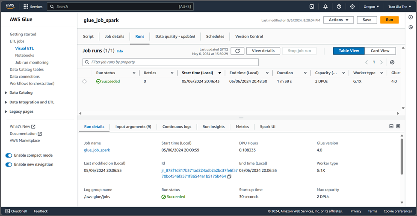The width and height of the screenshot is (417, 216).
Task: Click the search magnifier in the job runs filter
Action: coord(87,62)
